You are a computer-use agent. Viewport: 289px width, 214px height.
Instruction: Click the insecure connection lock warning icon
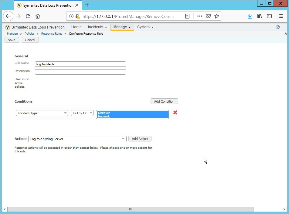pos(78,16)
